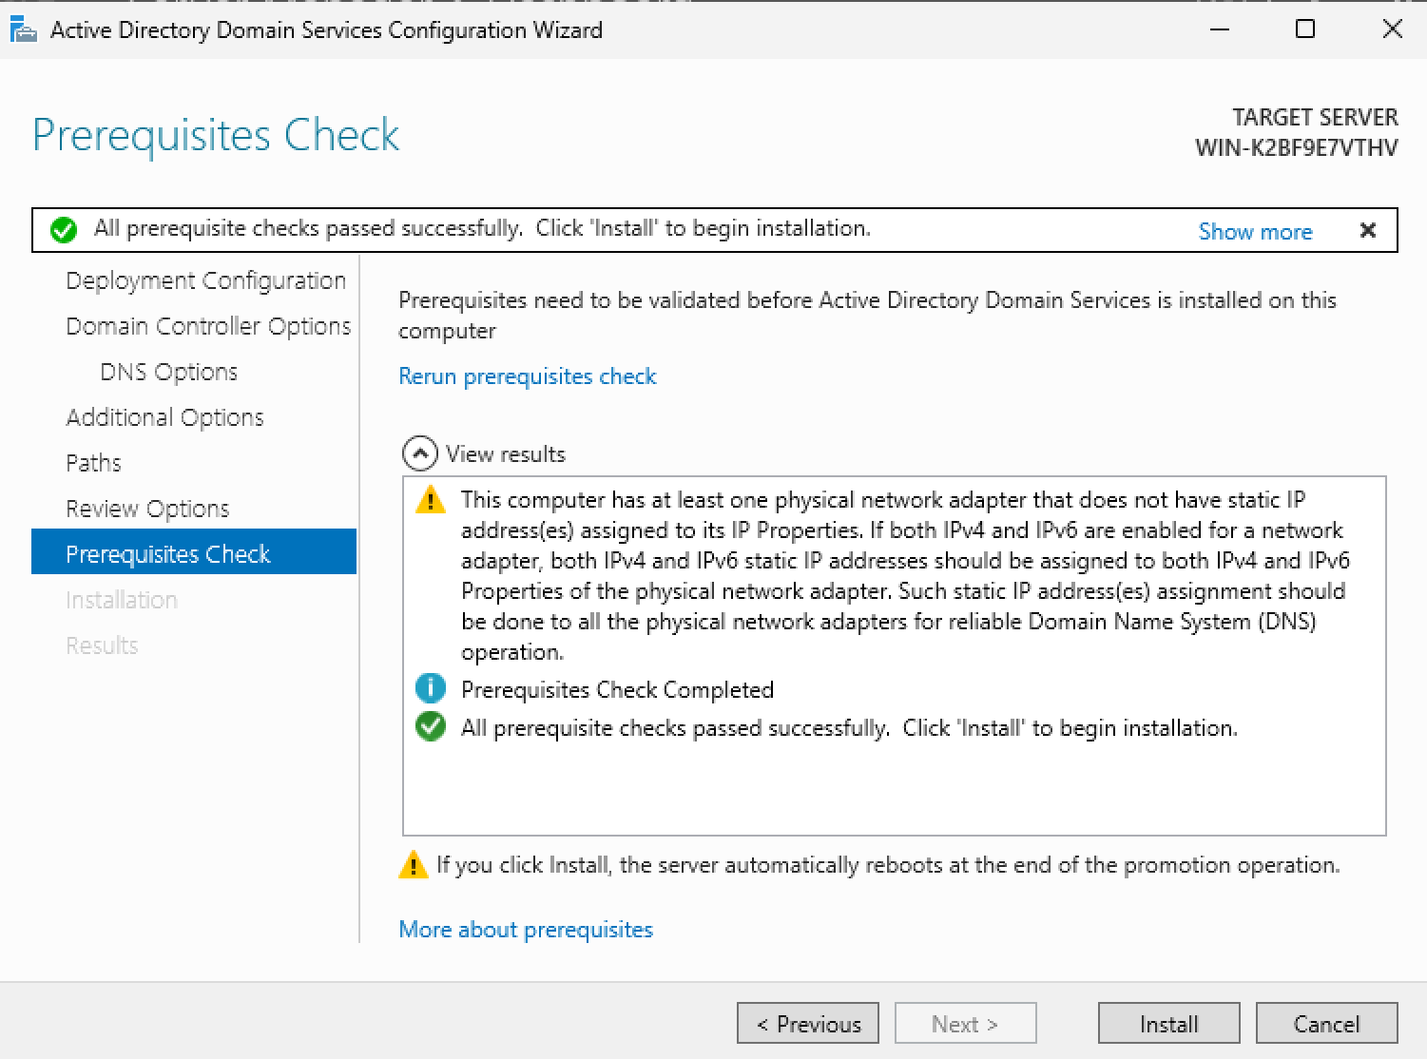Maximize the wizard window
1427x1059 pixels.
coord(1305,29)
